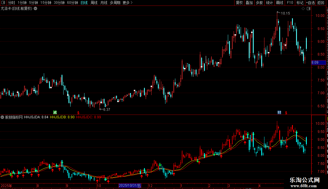Click the 返回 back button
The height and width of the screenshot is (189, 328).
coord(320,3)
